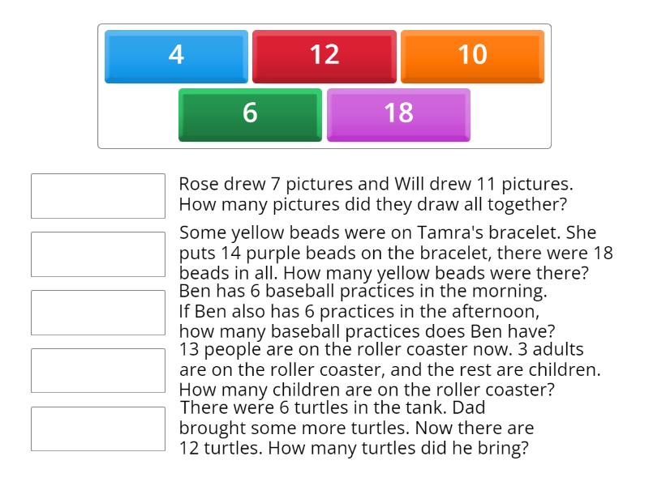Viewport: 649px width, 486px height.
Task: Click the answer box beside the Rose and Will question
Action: 97,195
